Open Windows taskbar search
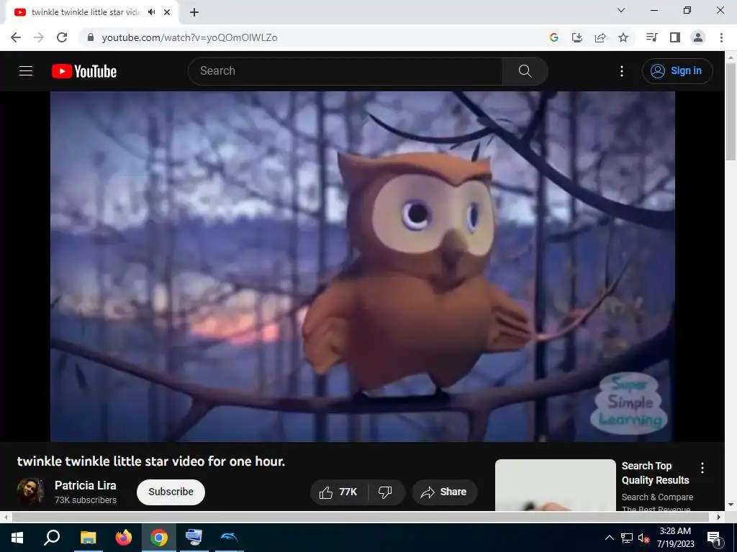737x552 pixels. coord(52,538)
